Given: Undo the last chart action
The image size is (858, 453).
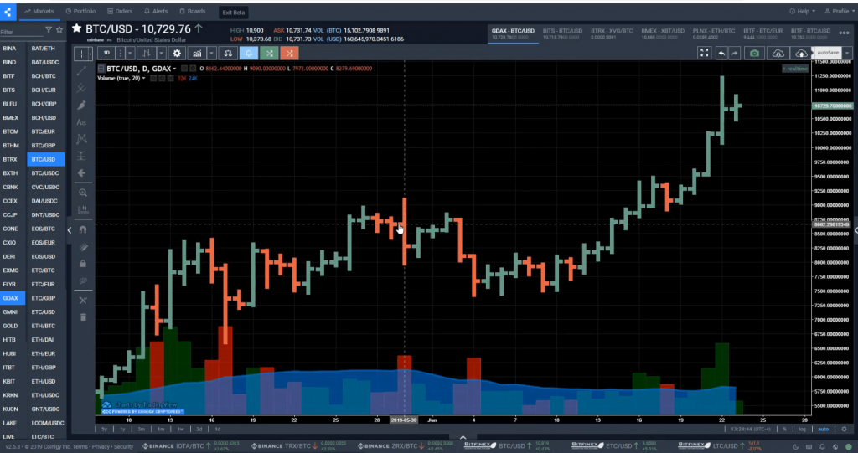Looking at the screenshot, I should coord(721,53).
